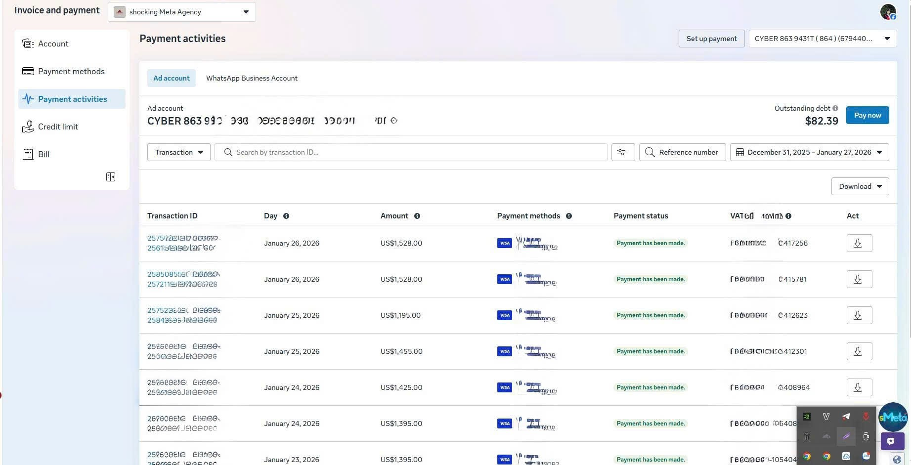Open the profile avatar at top right
911x465 pixels.
click(888, 12)
